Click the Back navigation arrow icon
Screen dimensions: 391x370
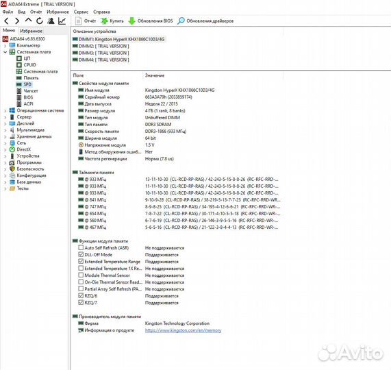(6, 21)
